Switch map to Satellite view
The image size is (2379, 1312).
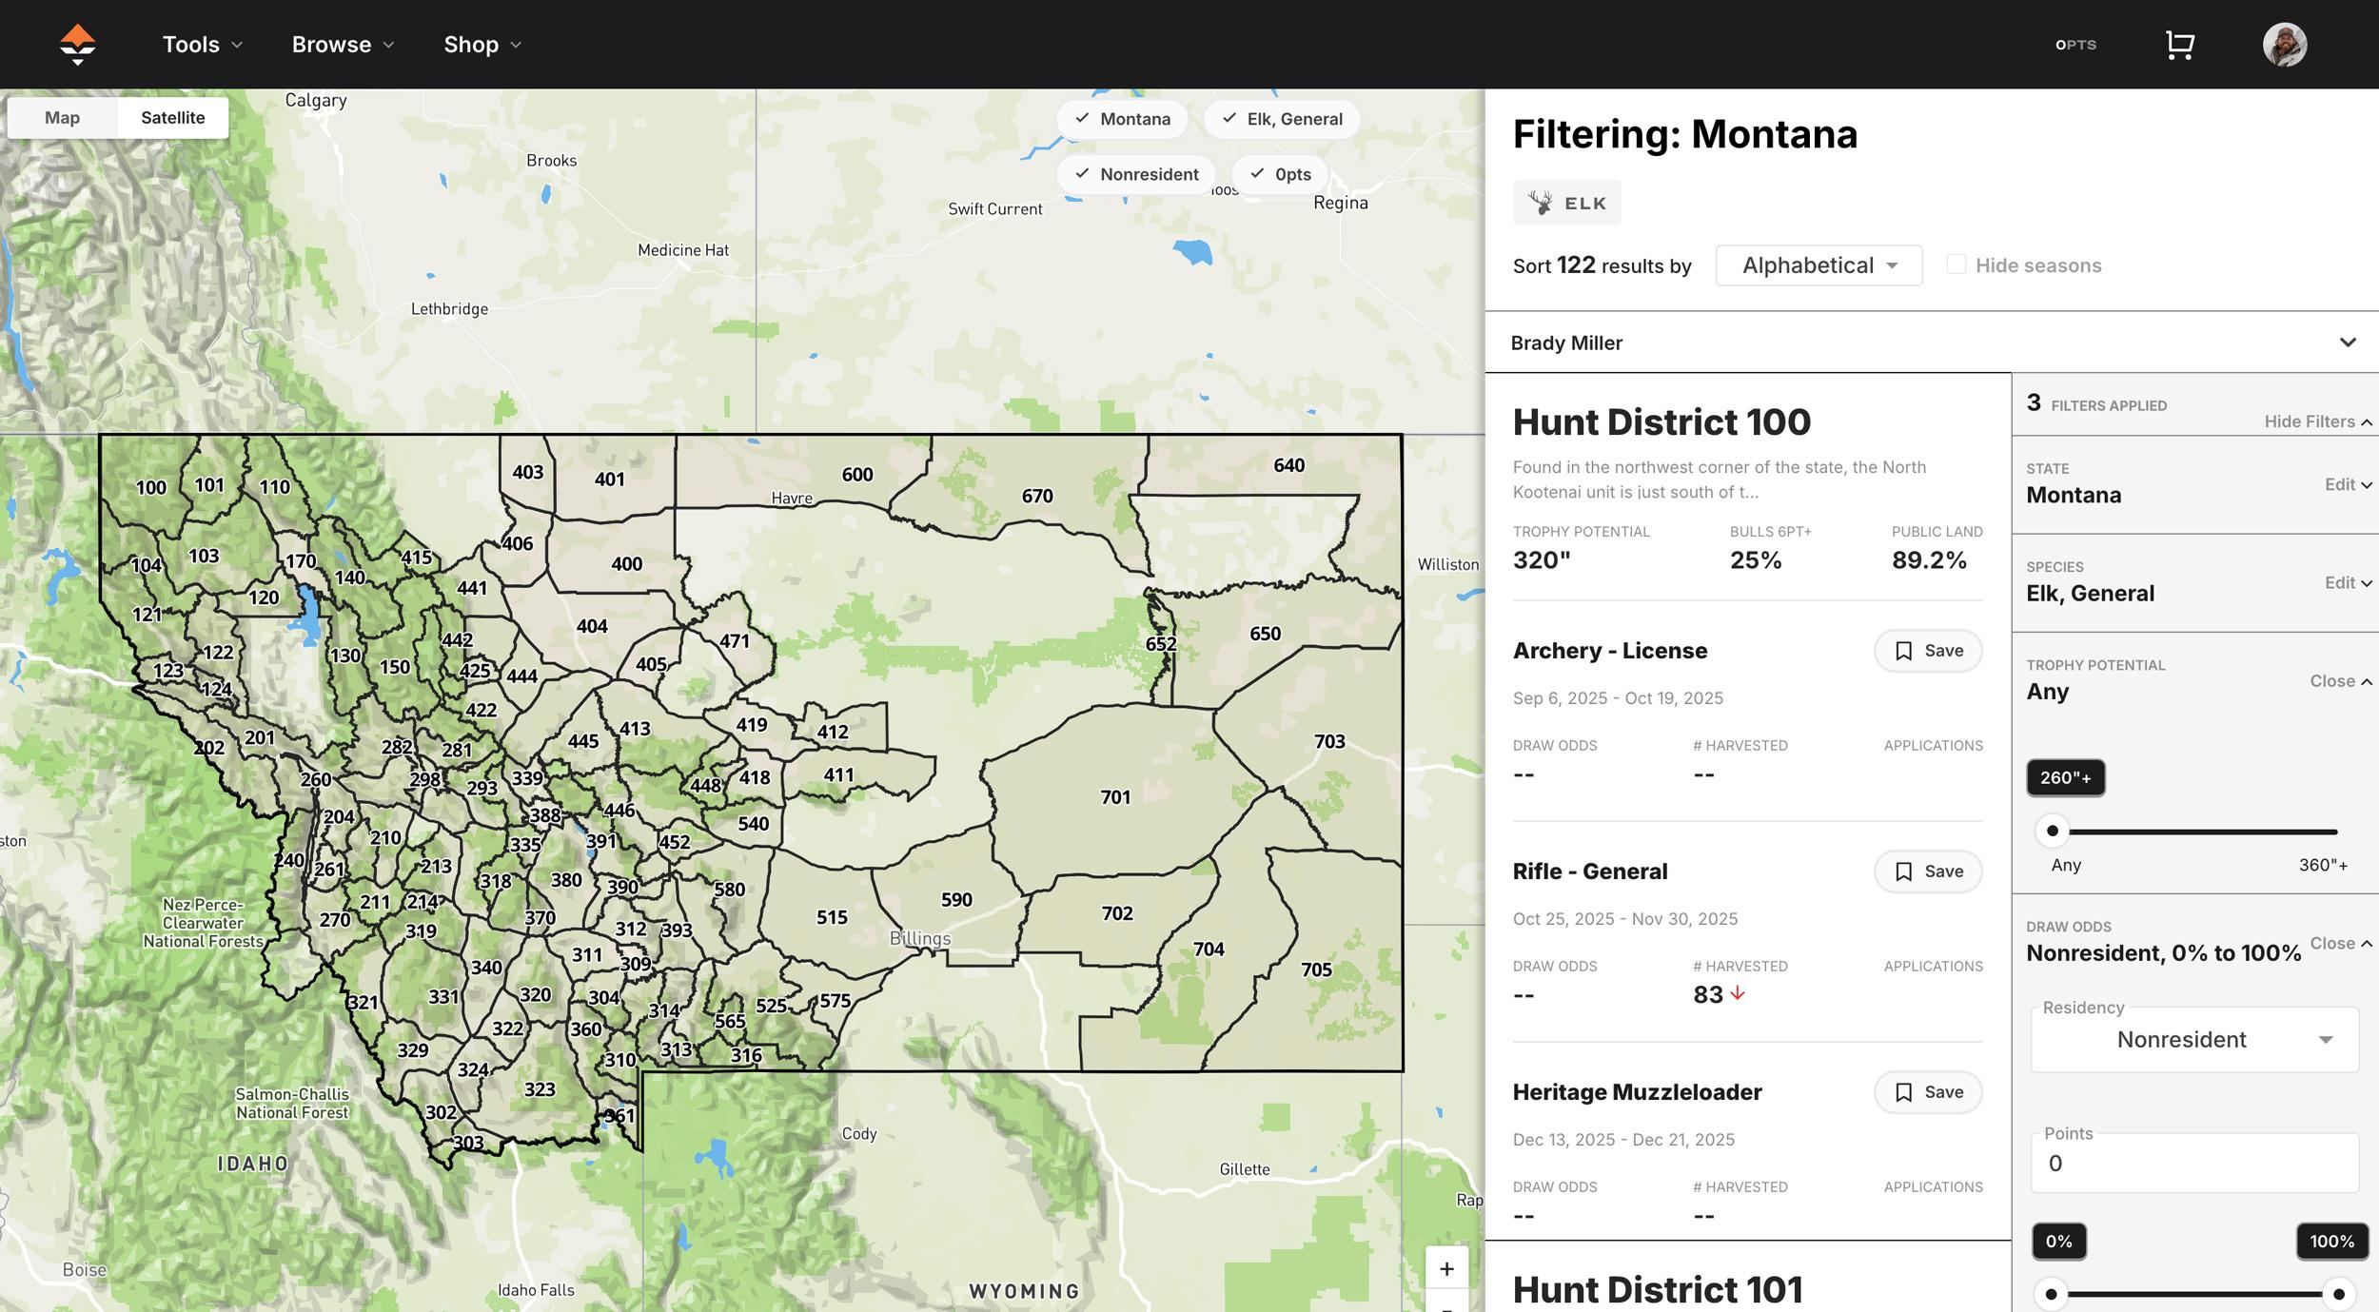[x=173, y=117]
